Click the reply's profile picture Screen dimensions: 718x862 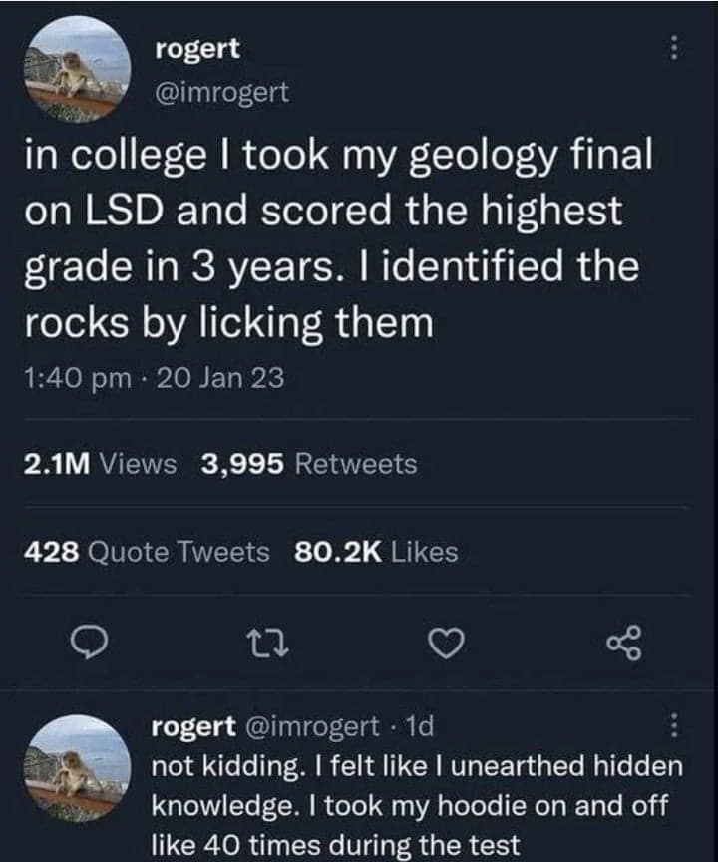(x=75, y=775)
